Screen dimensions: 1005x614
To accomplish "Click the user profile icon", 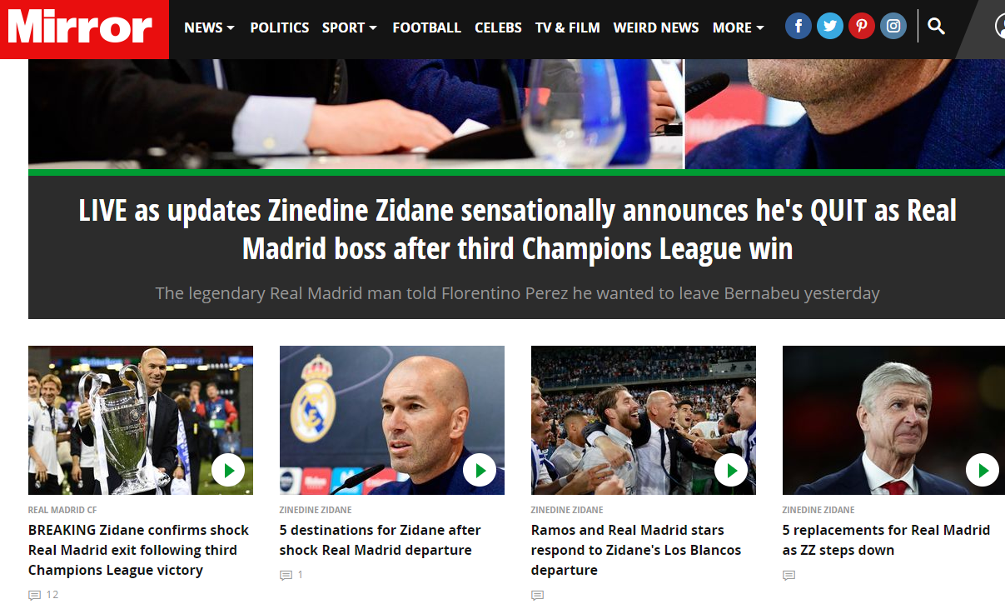I will tap(1000, 27).
